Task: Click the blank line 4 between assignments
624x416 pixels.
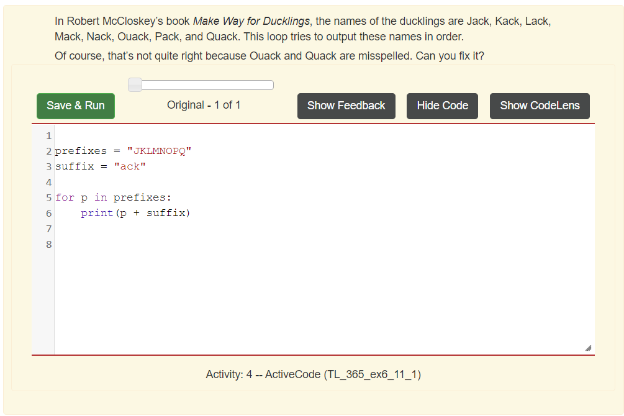Action: (x=124, y=182)
